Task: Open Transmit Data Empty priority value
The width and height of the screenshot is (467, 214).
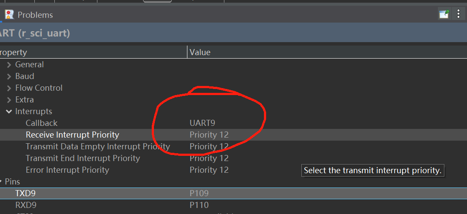Action: 209,147
